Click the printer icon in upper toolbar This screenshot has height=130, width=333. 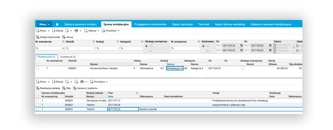click(76, 31)
